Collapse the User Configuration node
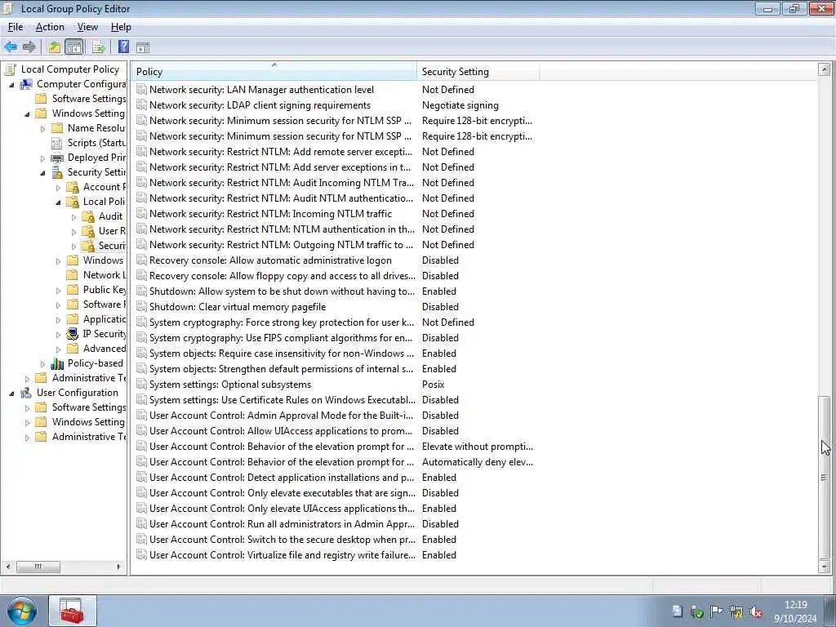Viewport: 836px width, 627px height. (x=11, y=394)
